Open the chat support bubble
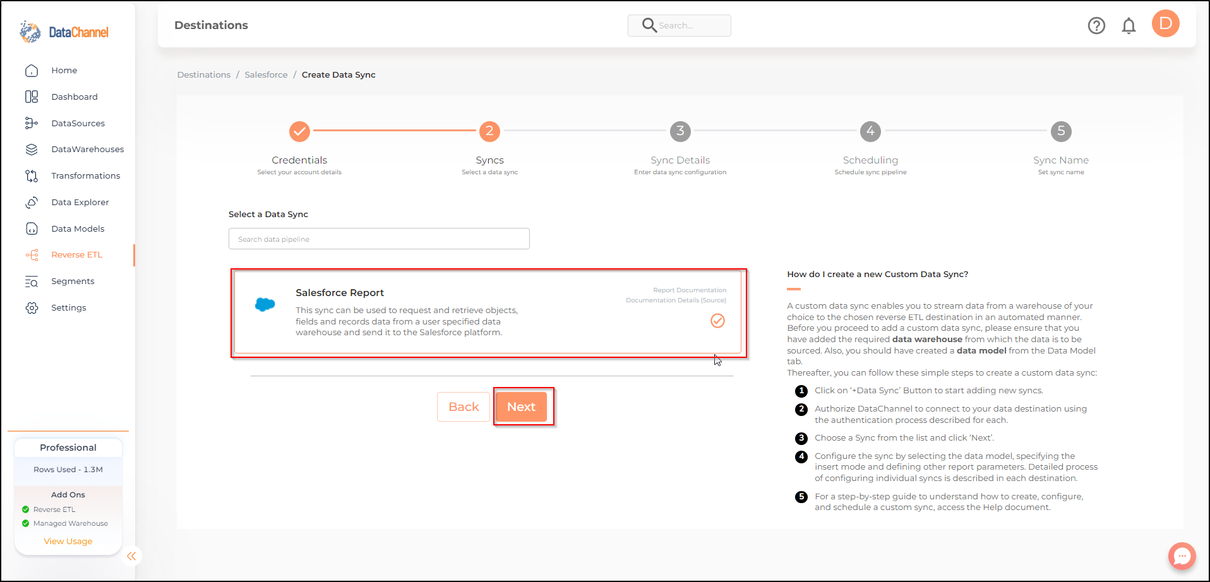This screenshot has height=582, width=1210. pos(1182,557)
